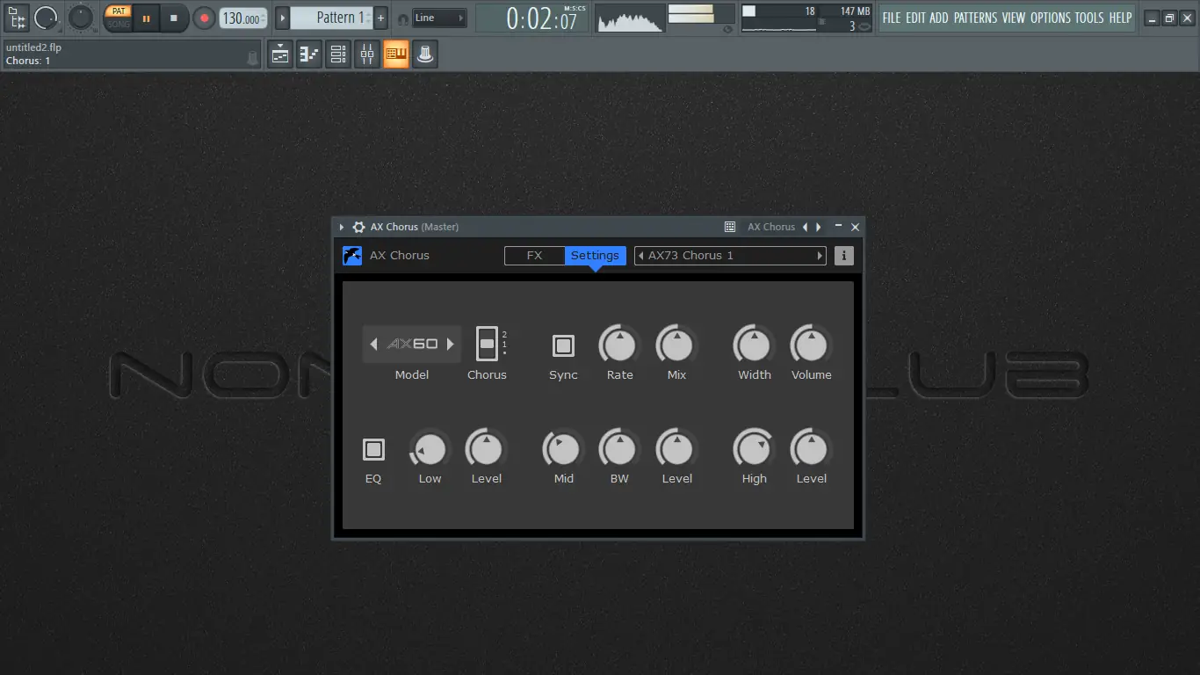1200x675 pixels.
Task: Click the Rate knob
Action: point(619,345)
